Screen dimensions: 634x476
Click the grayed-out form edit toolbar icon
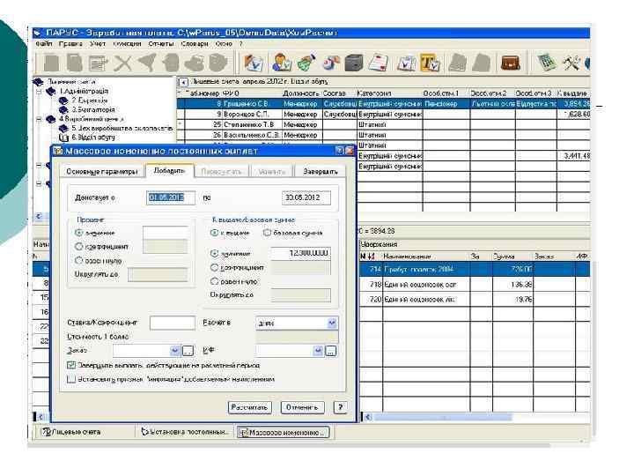coord(99,63)
